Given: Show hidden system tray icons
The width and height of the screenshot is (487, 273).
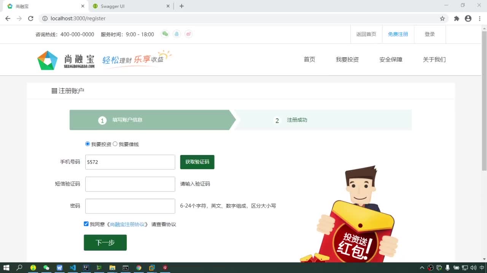Looking at the screenshot, I should 422,268.
